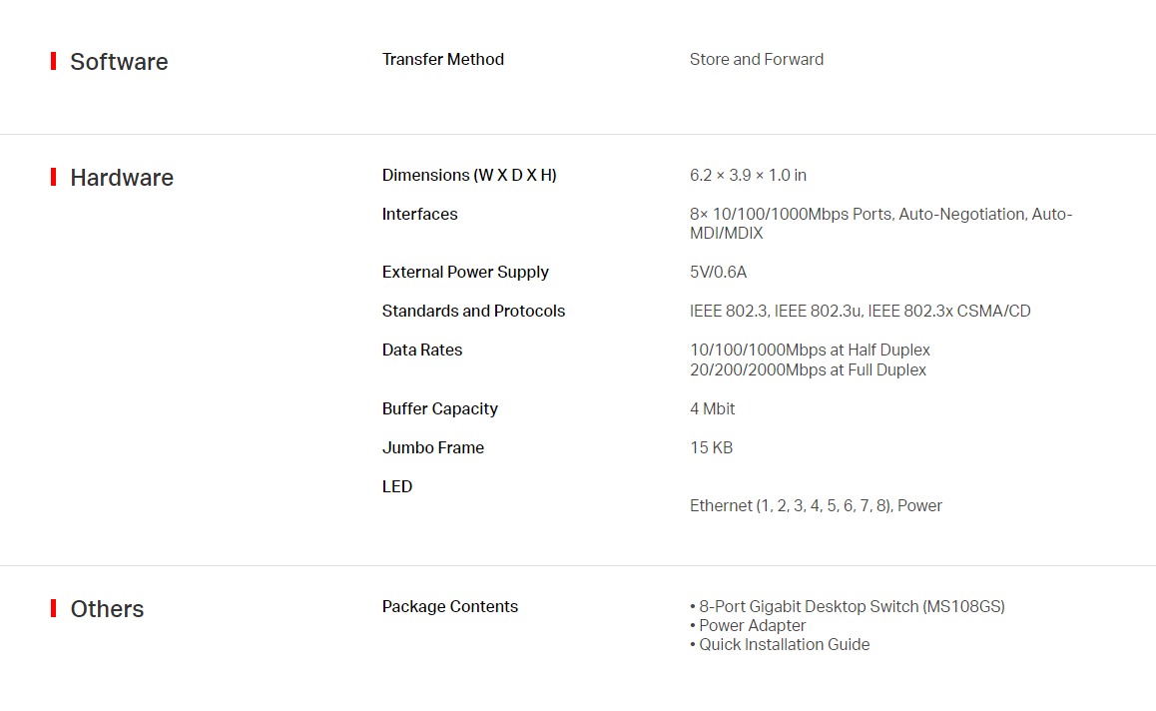Click the Package Contents label
The width and height of the screenshot is (1156, 711).
click(x=449, y=606)
